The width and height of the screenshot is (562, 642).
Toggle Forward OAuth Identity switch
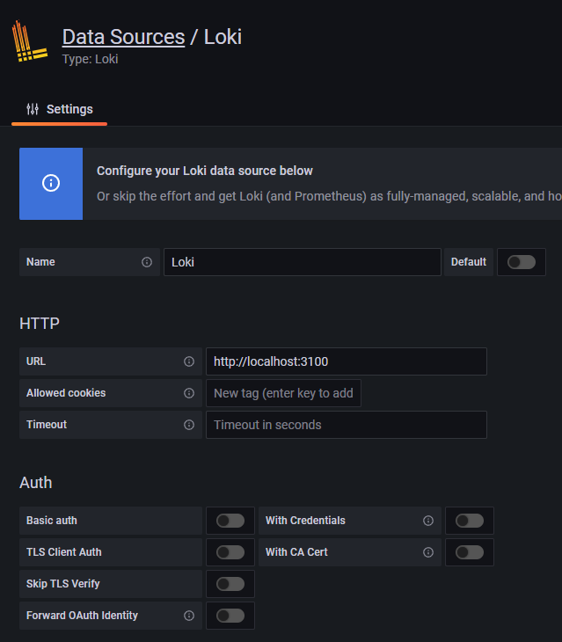point(230,616)
